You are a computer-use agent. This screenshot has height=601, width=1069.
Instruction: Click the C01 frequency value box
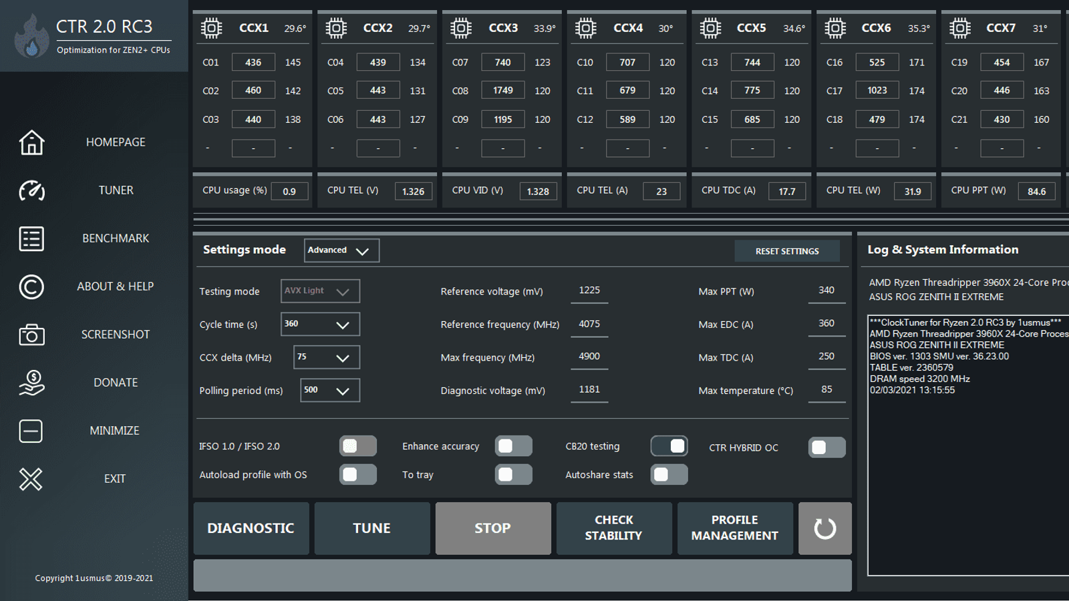tap(253, 62)
